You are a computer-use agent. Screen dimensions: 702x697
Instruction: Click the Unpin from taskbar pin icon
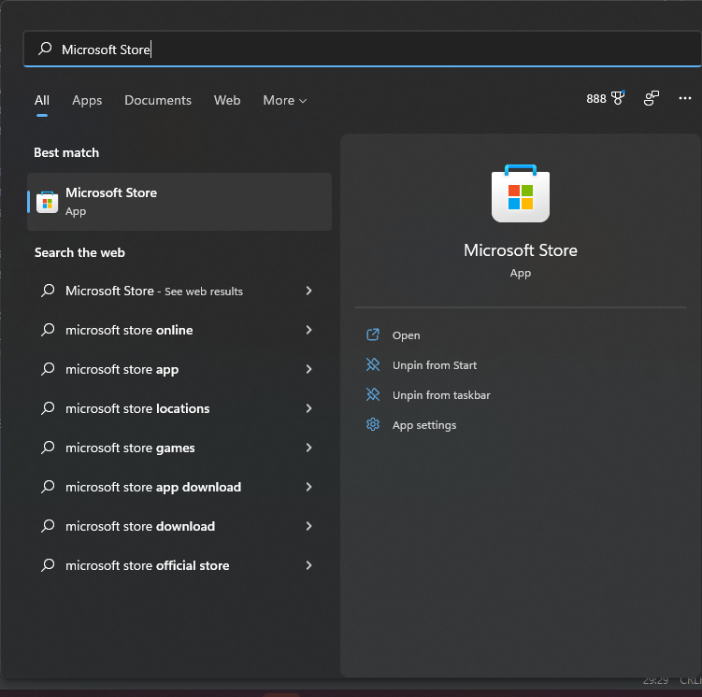coord(373,394)
